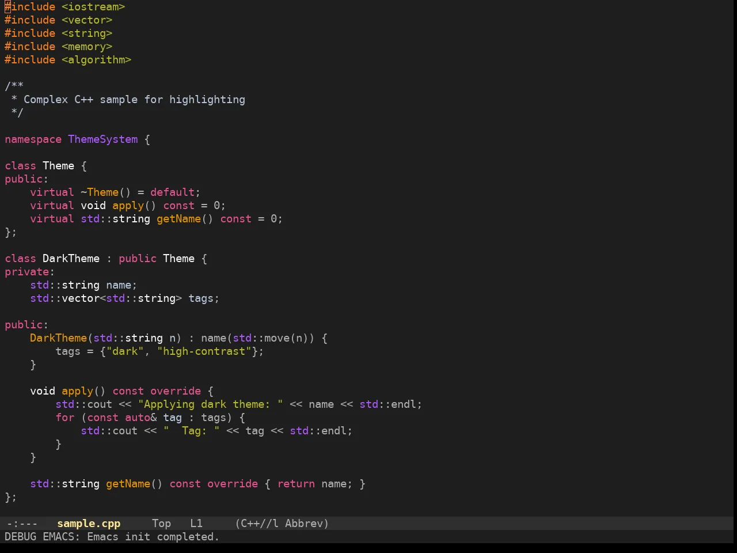Click 'std::string name;' member line
This screenshot has height=553, width=737.
pyautogui.click(x=83, y=285)
